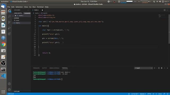
Task: Open the Selection menu
Action: click(19, 7)
